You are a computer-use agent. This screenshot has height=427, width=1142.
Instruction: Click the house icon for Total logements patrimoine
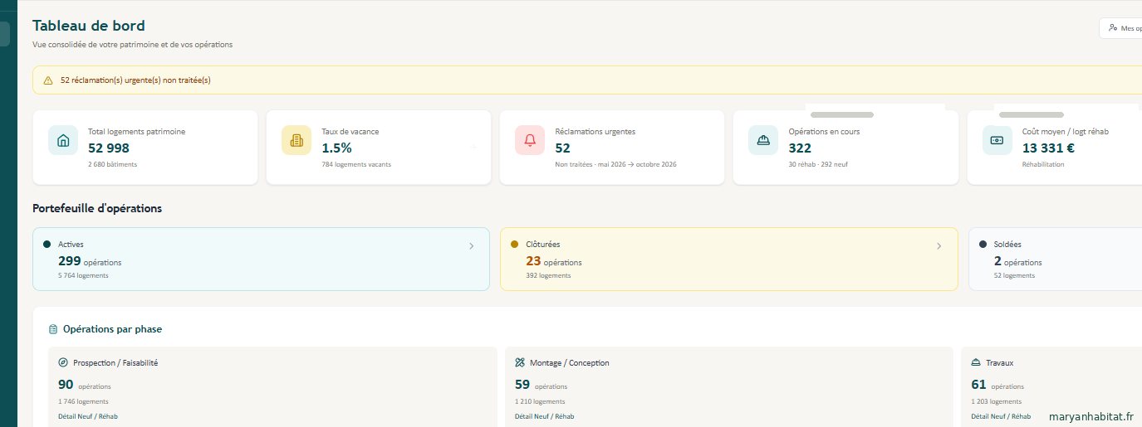pos(63,140)
